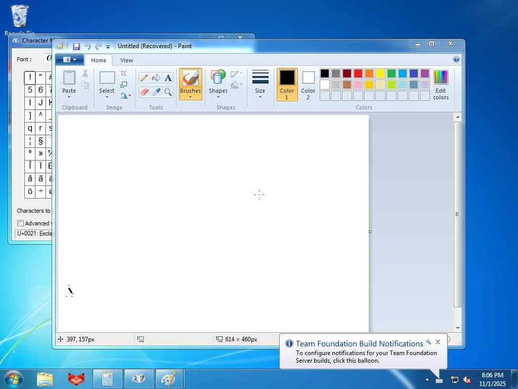Pick the green color swatch

coord(392,73)
